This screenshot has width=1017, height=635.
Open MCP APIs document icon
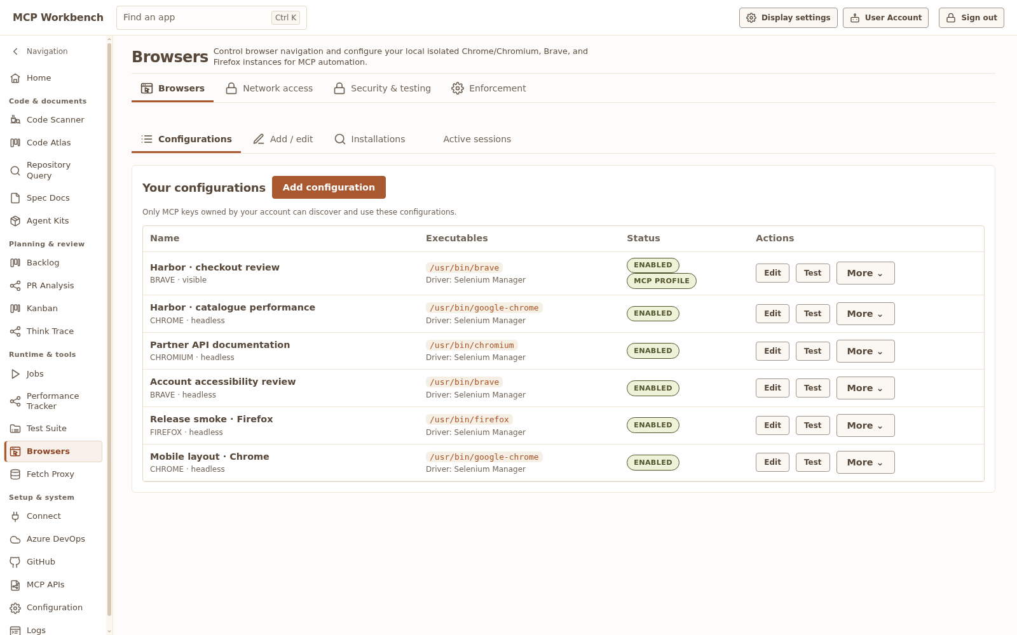tap(15, 585)
